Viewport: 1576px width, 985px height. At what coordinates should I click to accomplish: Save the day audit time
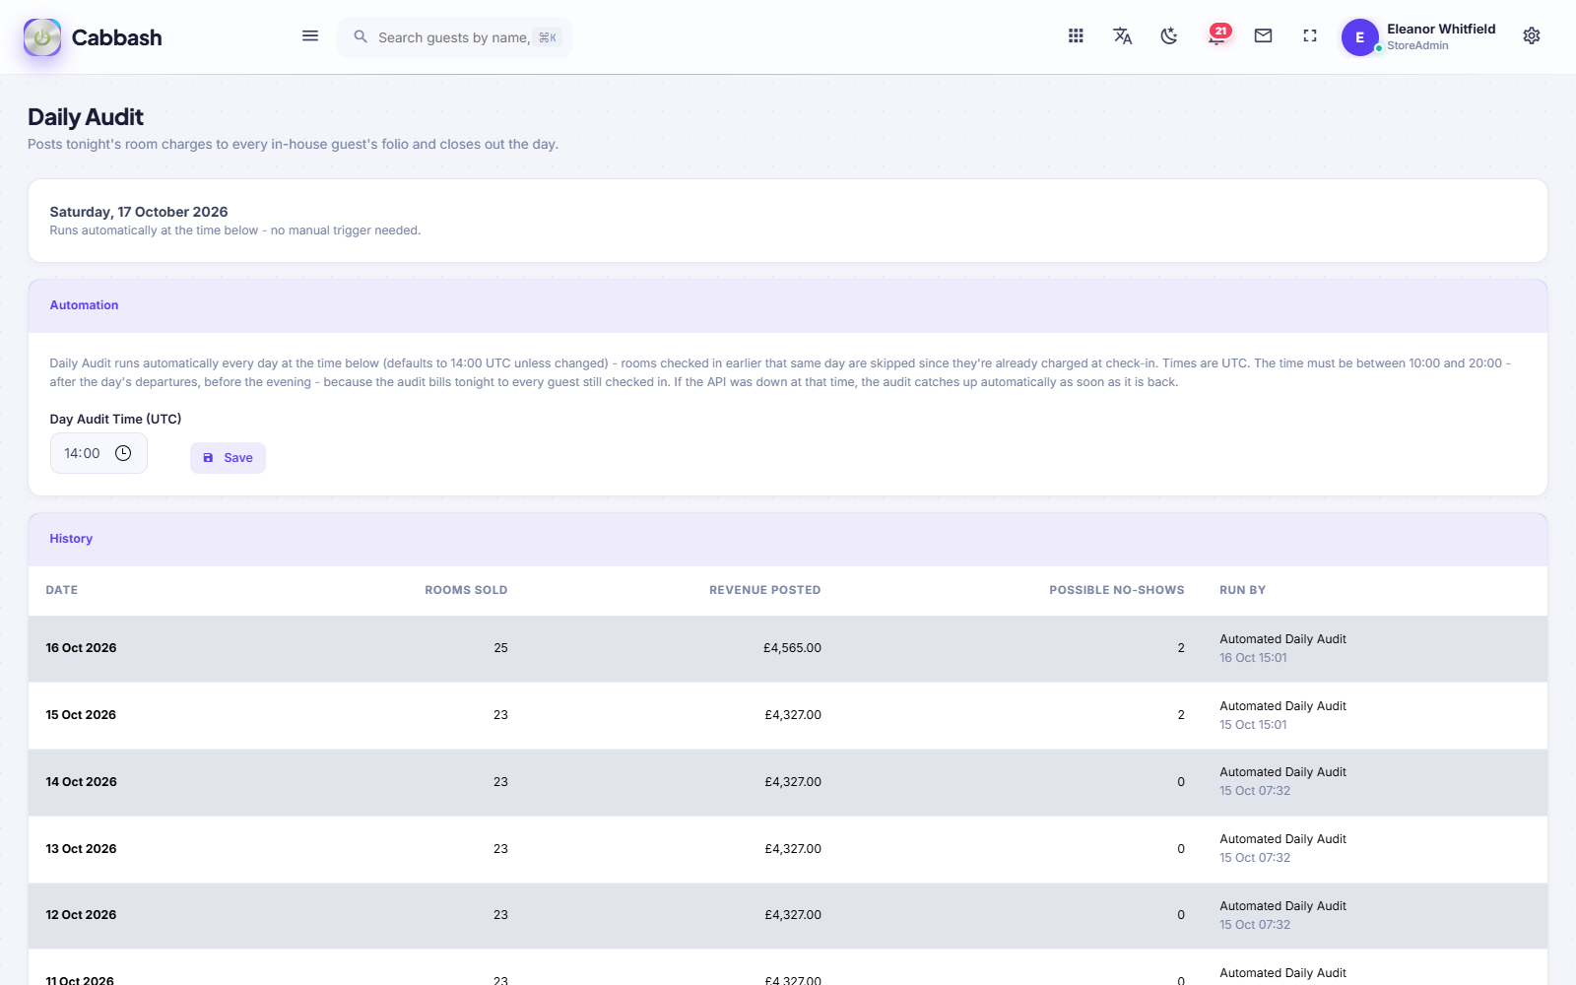[x=228, y=458]
